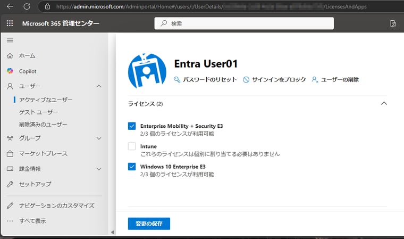404x239 pixels.
Task: Click ユーザーの削除 link
Action: click(340, 79)
